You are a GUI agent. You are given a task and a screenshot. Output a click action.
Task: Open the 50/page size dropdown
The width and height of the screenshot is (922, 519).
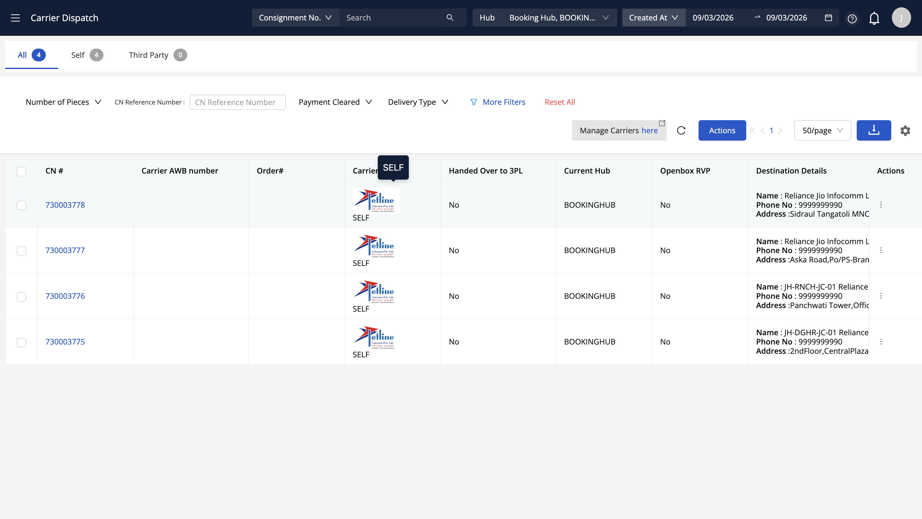(x=822, y=130)
